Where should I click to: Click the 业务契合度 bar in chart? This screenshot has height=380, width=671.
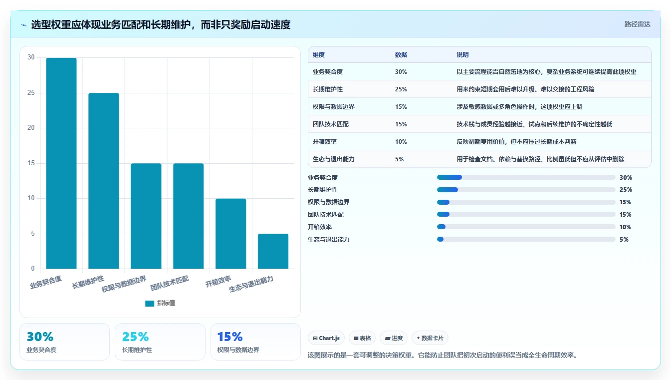61,163
